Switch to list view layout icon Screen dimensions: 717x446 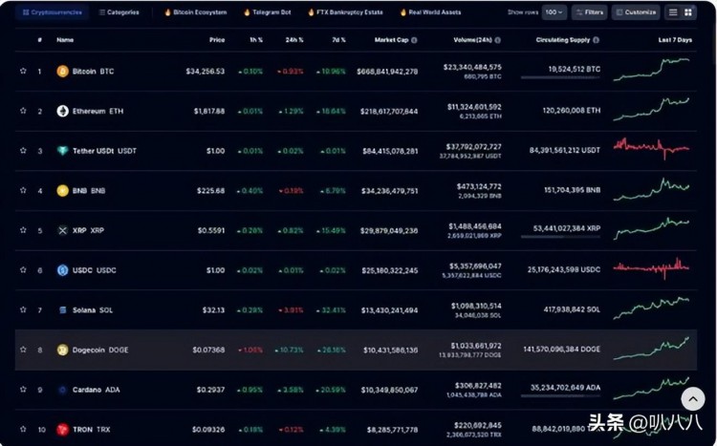coord(673,12)
